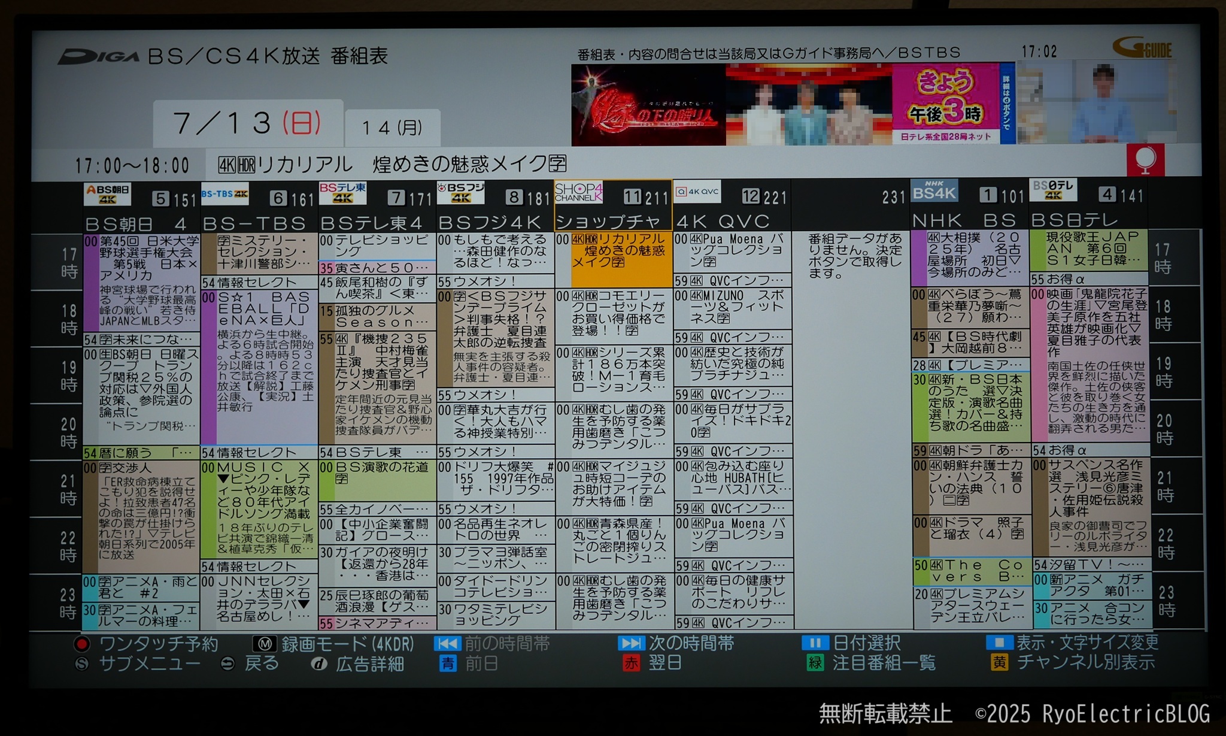Select the チャンネル別表示 label
Screen dimensions: 1226x736
[x=1086, y=662]
